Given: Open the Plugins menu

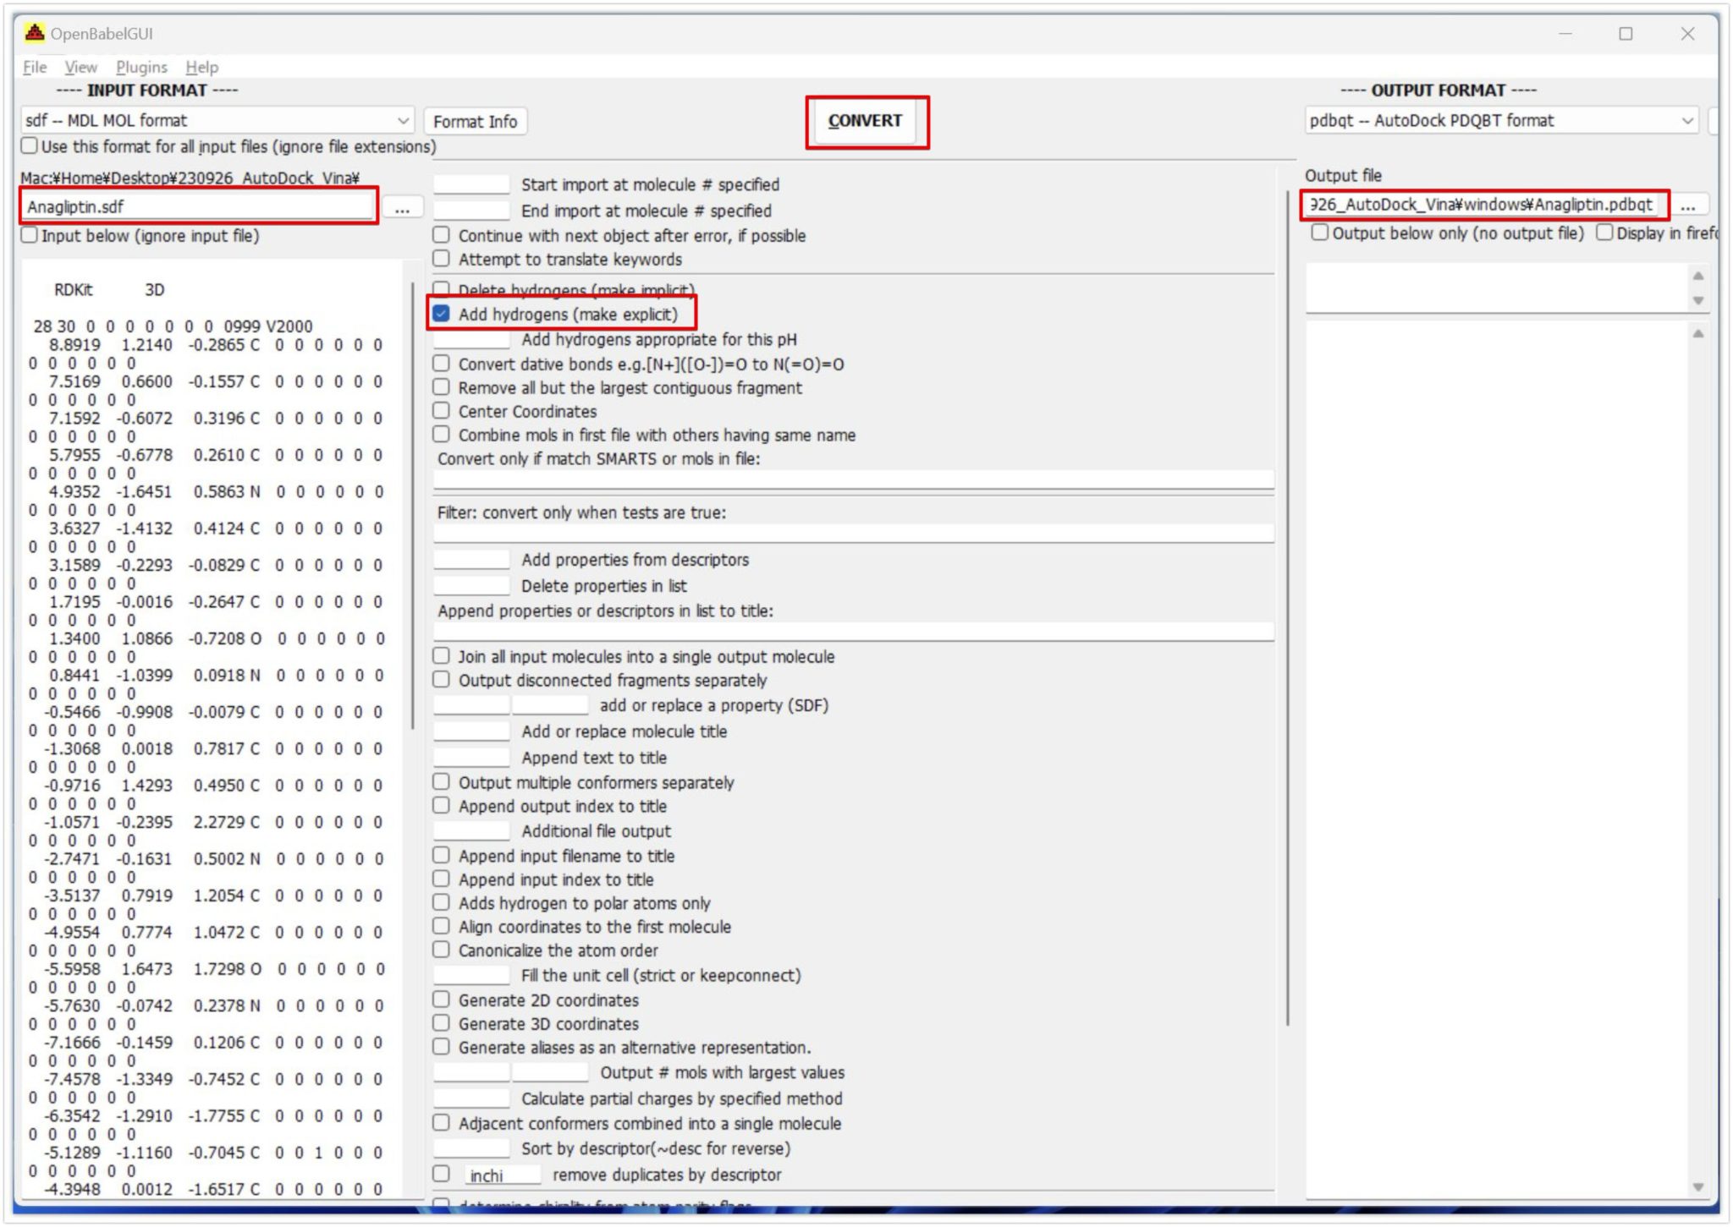Looking at the screenshot, I should pos(141,67).
